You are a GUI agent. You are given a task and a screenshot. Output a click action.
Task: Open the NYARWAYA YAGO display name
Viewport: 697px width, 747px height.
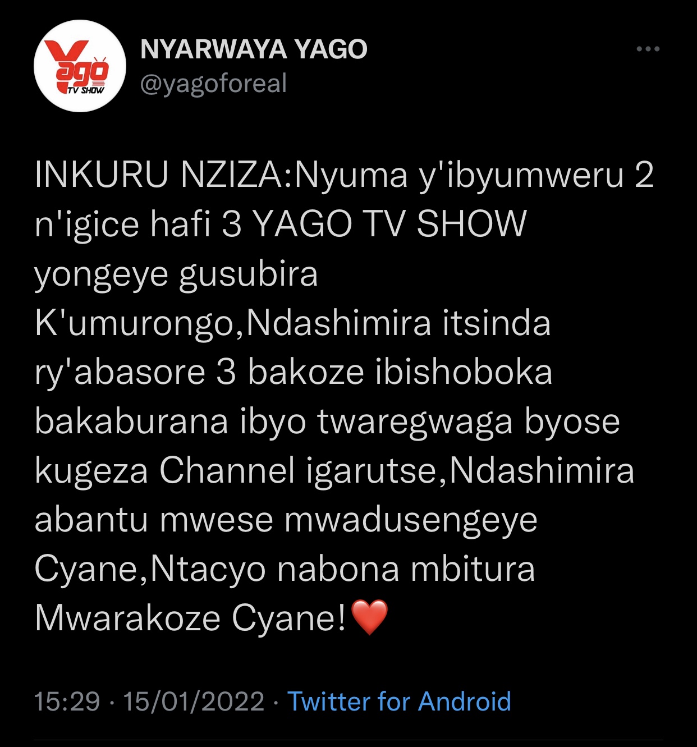point(254,49)
